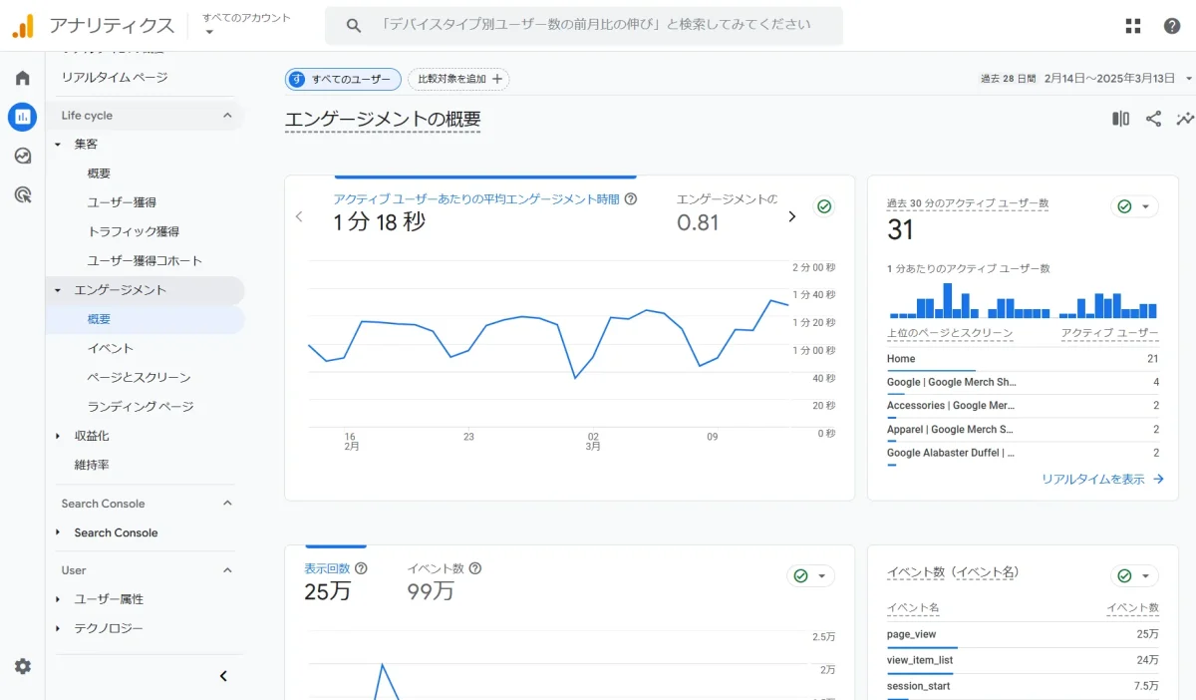The width and height of the screenshot is (1196, 700).
Task: Open the Advertising icon in left rail
Action: click(x=22, y=194)
